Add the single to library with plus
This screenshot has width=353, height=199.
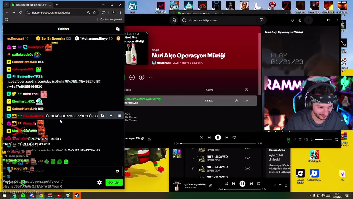coord(132,77)
